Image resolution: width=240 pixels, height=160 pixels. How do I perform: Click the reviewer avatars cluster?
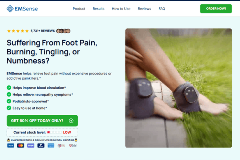(63, 31)
